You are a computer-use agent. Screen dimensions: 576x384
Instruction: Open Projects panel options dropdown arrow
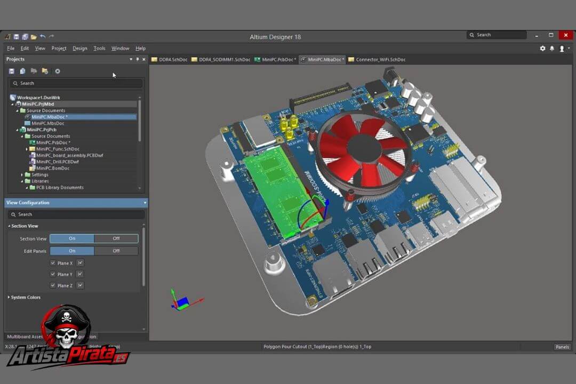coord(131,59)
